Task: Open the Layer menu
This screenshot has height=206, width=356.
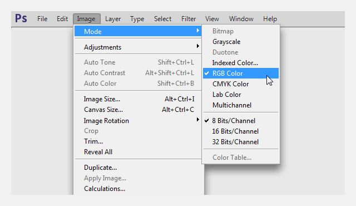Action: pyautogui.click(x=113, y=19)
